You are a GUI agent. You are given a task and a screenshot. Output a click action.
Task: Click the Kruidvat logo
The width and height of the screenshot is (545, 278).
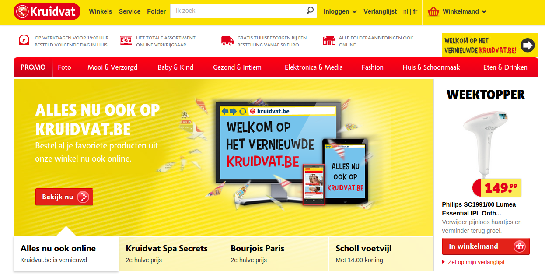47,11
